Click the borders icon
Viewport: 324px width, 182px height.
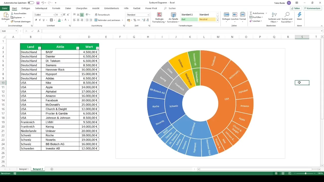coord(51,20)
